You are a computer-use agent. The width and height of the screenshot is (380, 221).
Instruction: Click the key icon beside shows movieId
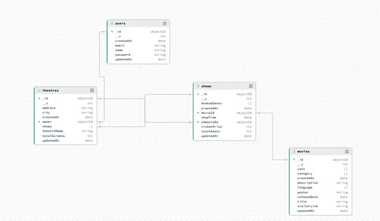click(198, 113)
